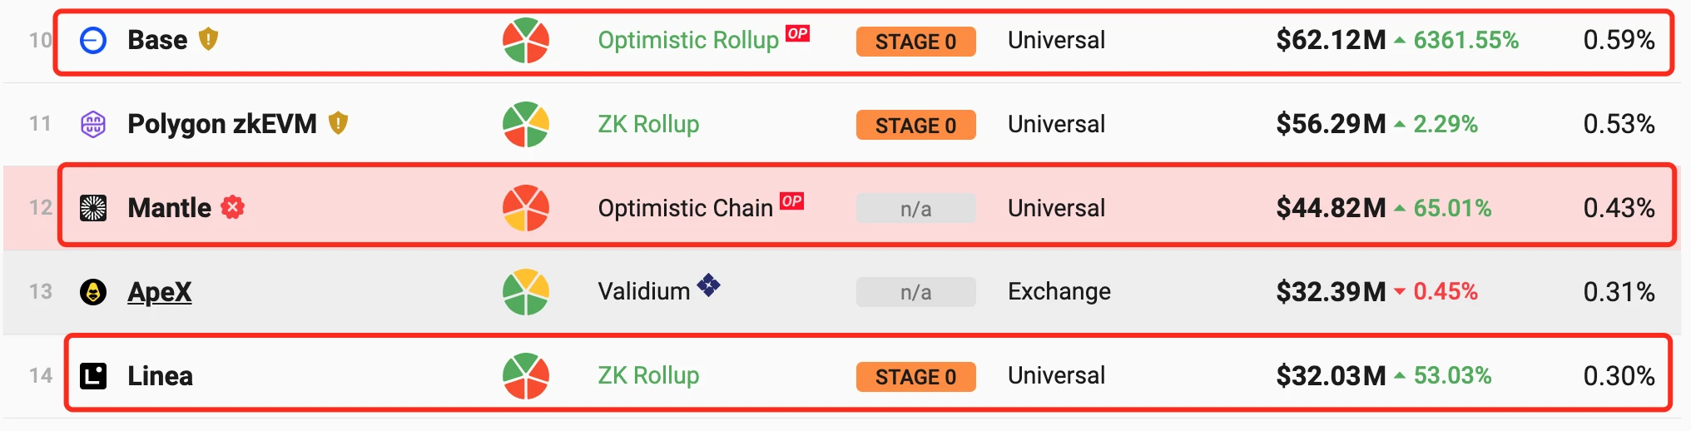Click the yellow warning shield beside Base

(208, 39)
